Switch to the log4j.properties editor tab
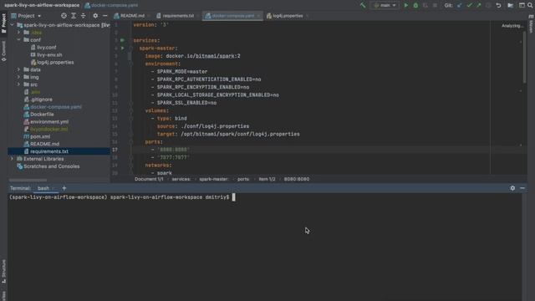535x301 pixels. point(287,16)
